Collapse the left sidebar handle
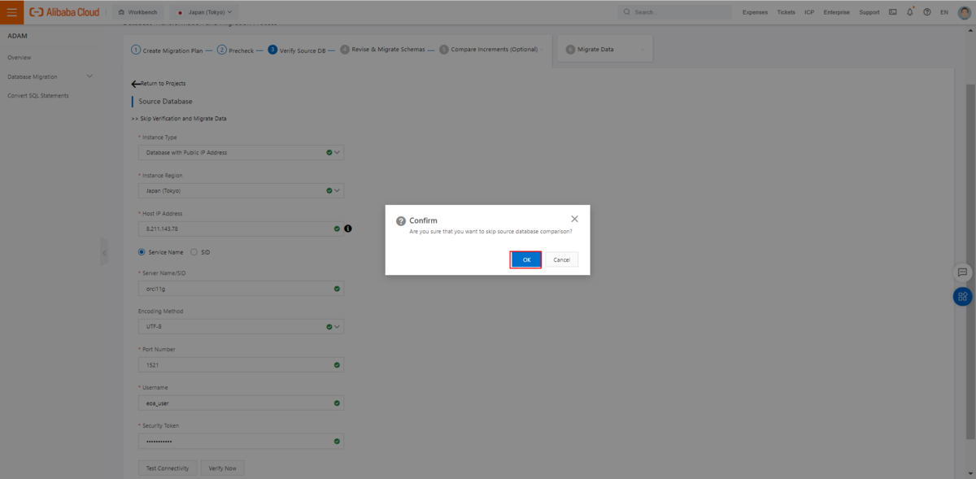Viewport: 976px width, 479px height. (x=104, y=253)
